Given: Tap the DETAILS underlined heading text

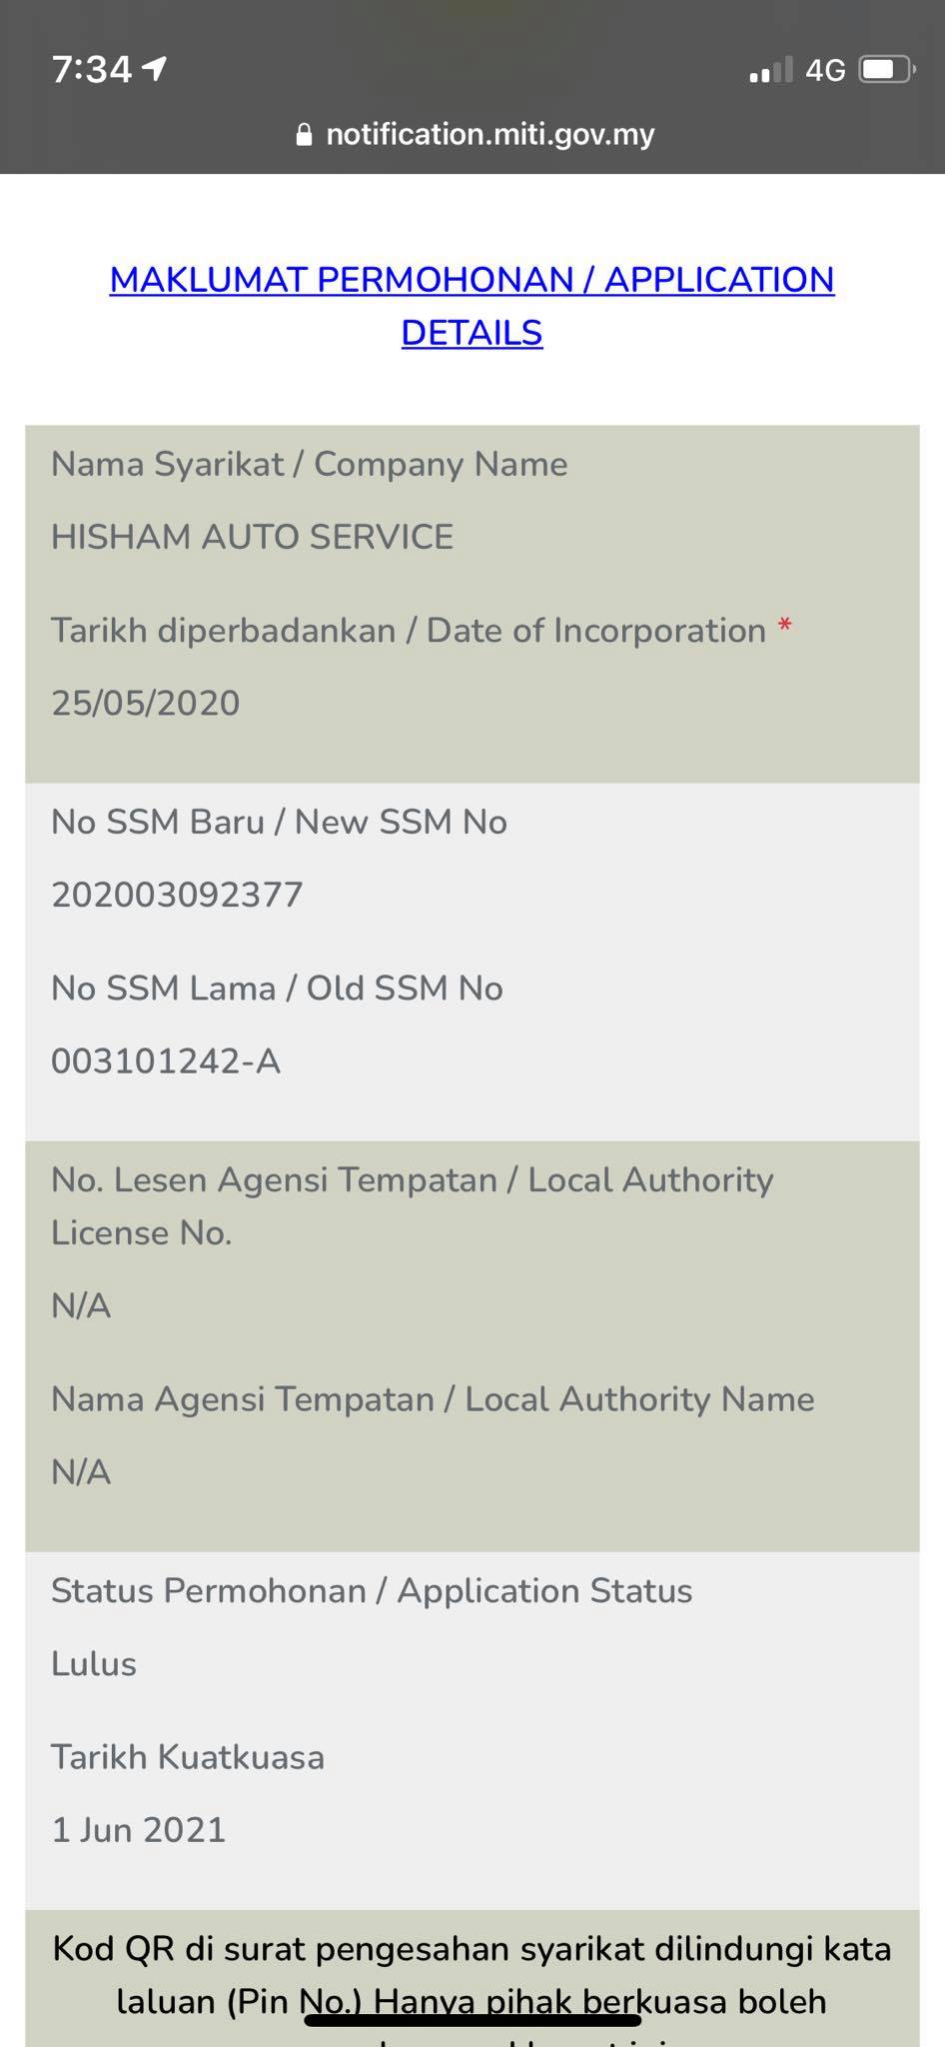Looking at the screenshot, I should click(472, 333).
